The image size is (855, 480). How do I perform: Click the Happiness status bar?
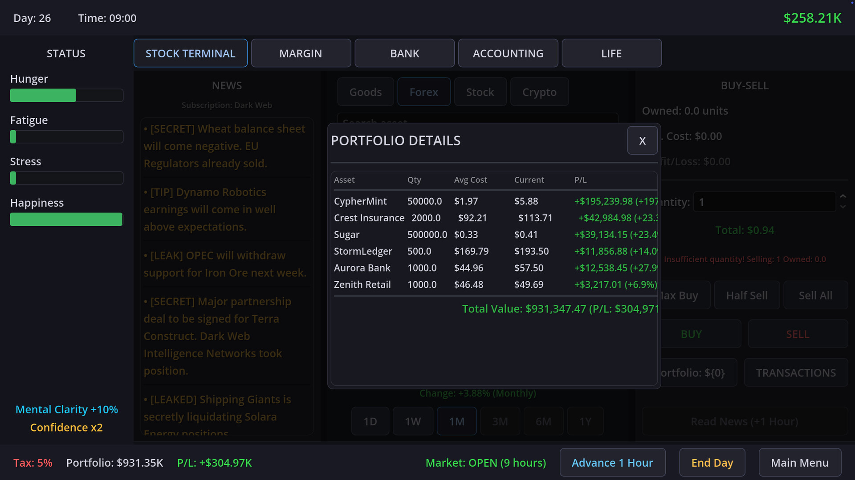[66, 220]
